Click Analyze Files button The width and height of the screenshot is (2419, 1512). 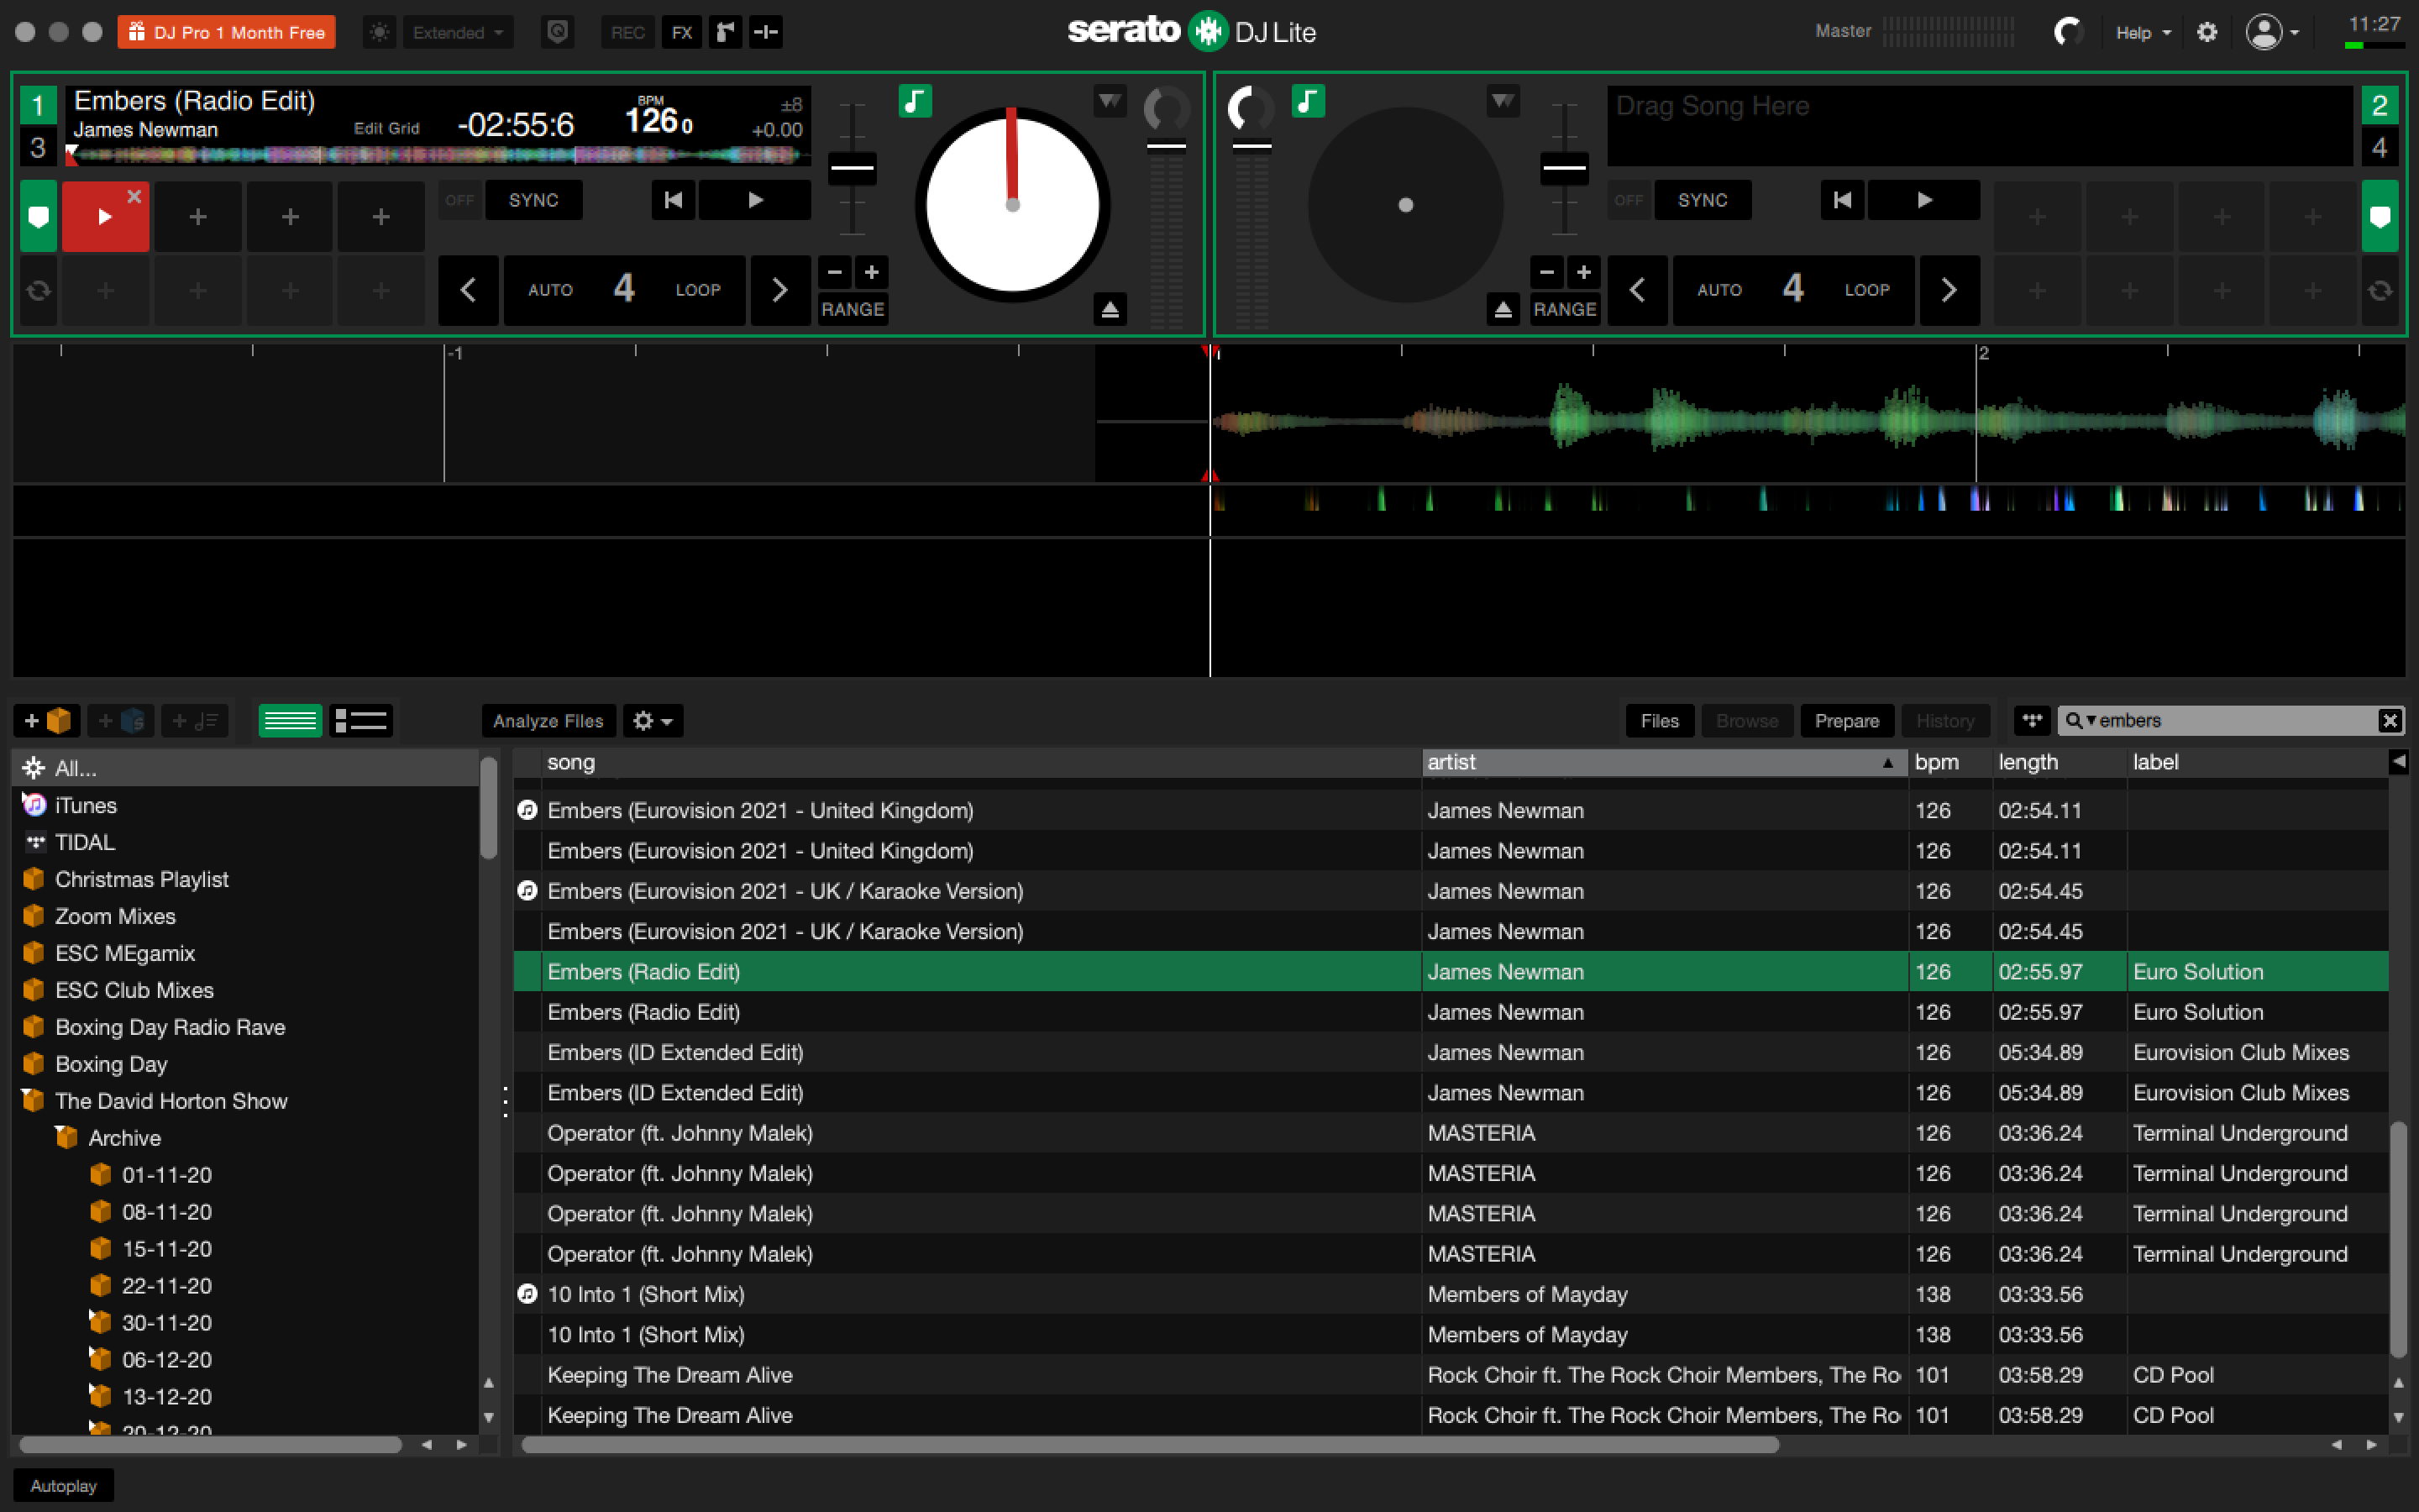548,720
